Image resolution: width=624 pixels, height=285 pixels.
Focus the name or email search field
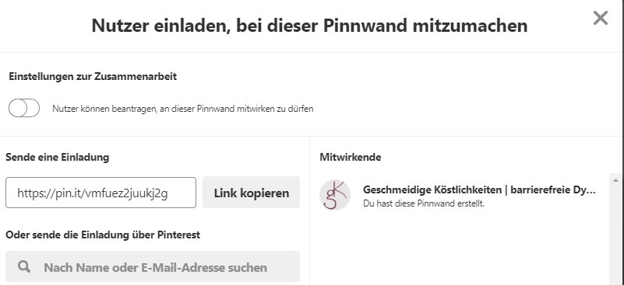(153, 266)
